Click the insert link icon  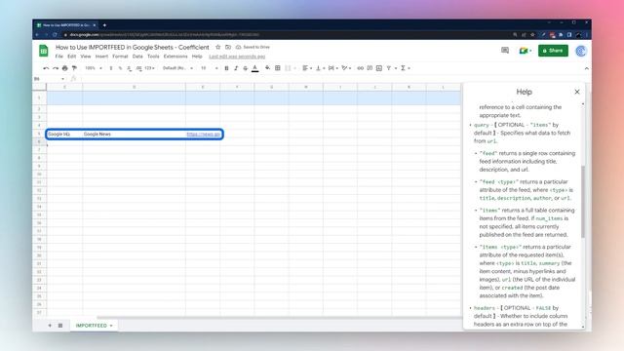click(360, 68)
